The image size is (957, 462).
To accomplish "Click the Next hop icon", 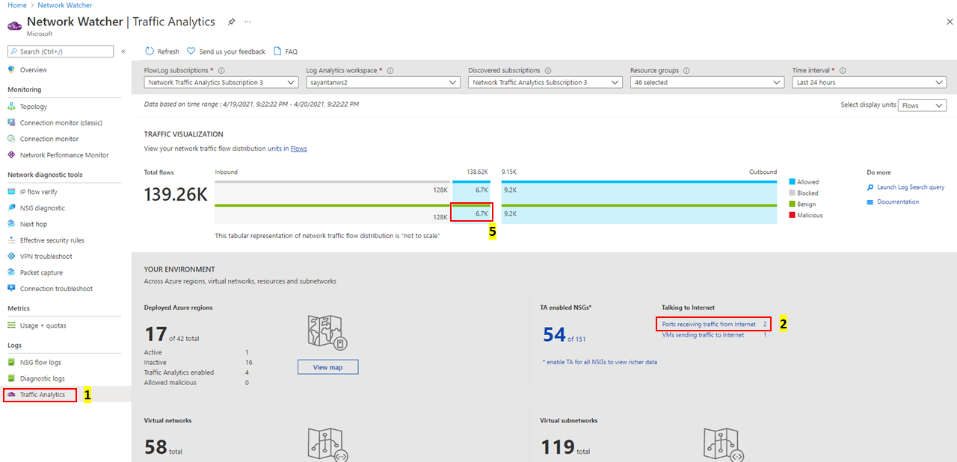I will pyautogui.click(x=11, y=224).
